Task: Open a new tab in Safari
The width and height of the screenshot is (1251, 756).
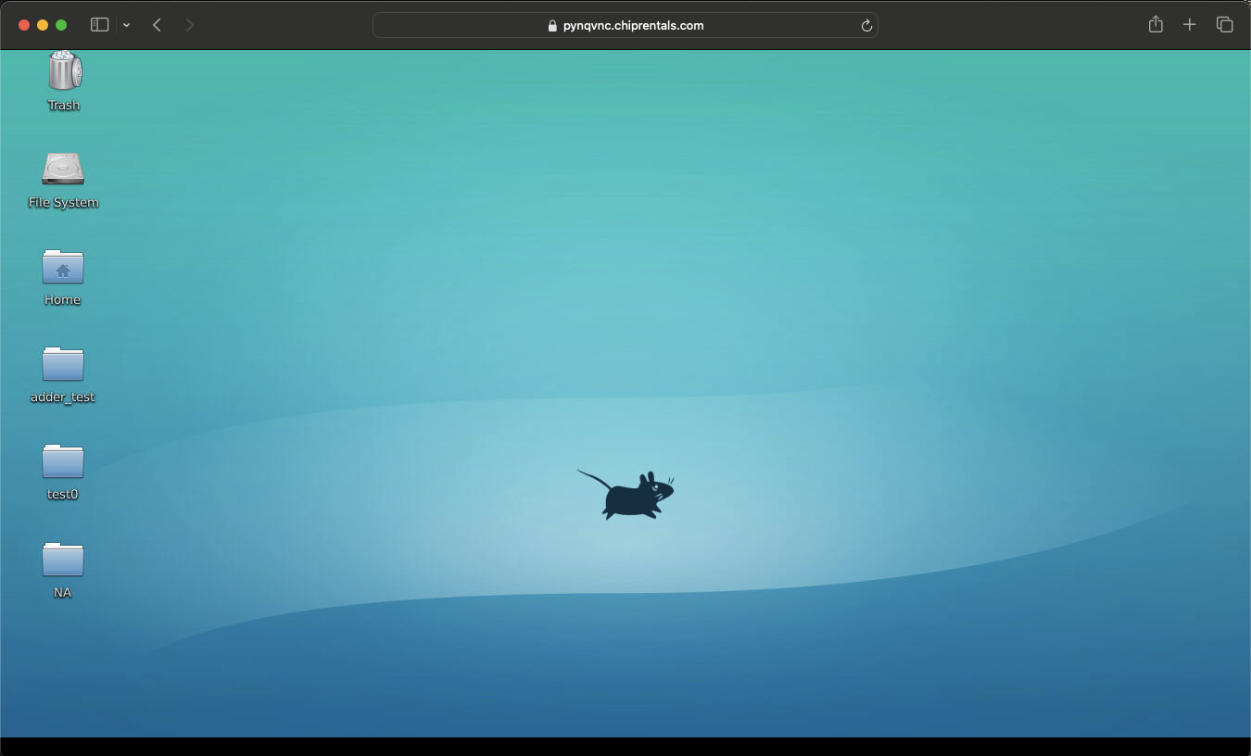Action: click(x=1190, y=24)
